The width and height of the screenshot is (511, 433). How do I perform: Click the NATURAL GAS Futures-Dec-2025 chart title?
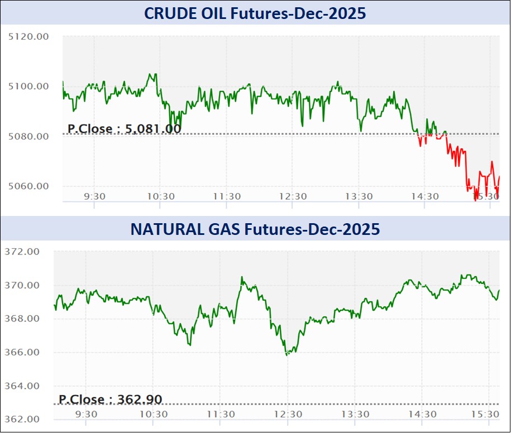[x=255, y=229]
